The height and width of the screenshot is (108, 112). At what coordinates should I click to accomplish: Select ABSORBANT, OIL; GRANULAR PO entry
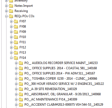63,94
